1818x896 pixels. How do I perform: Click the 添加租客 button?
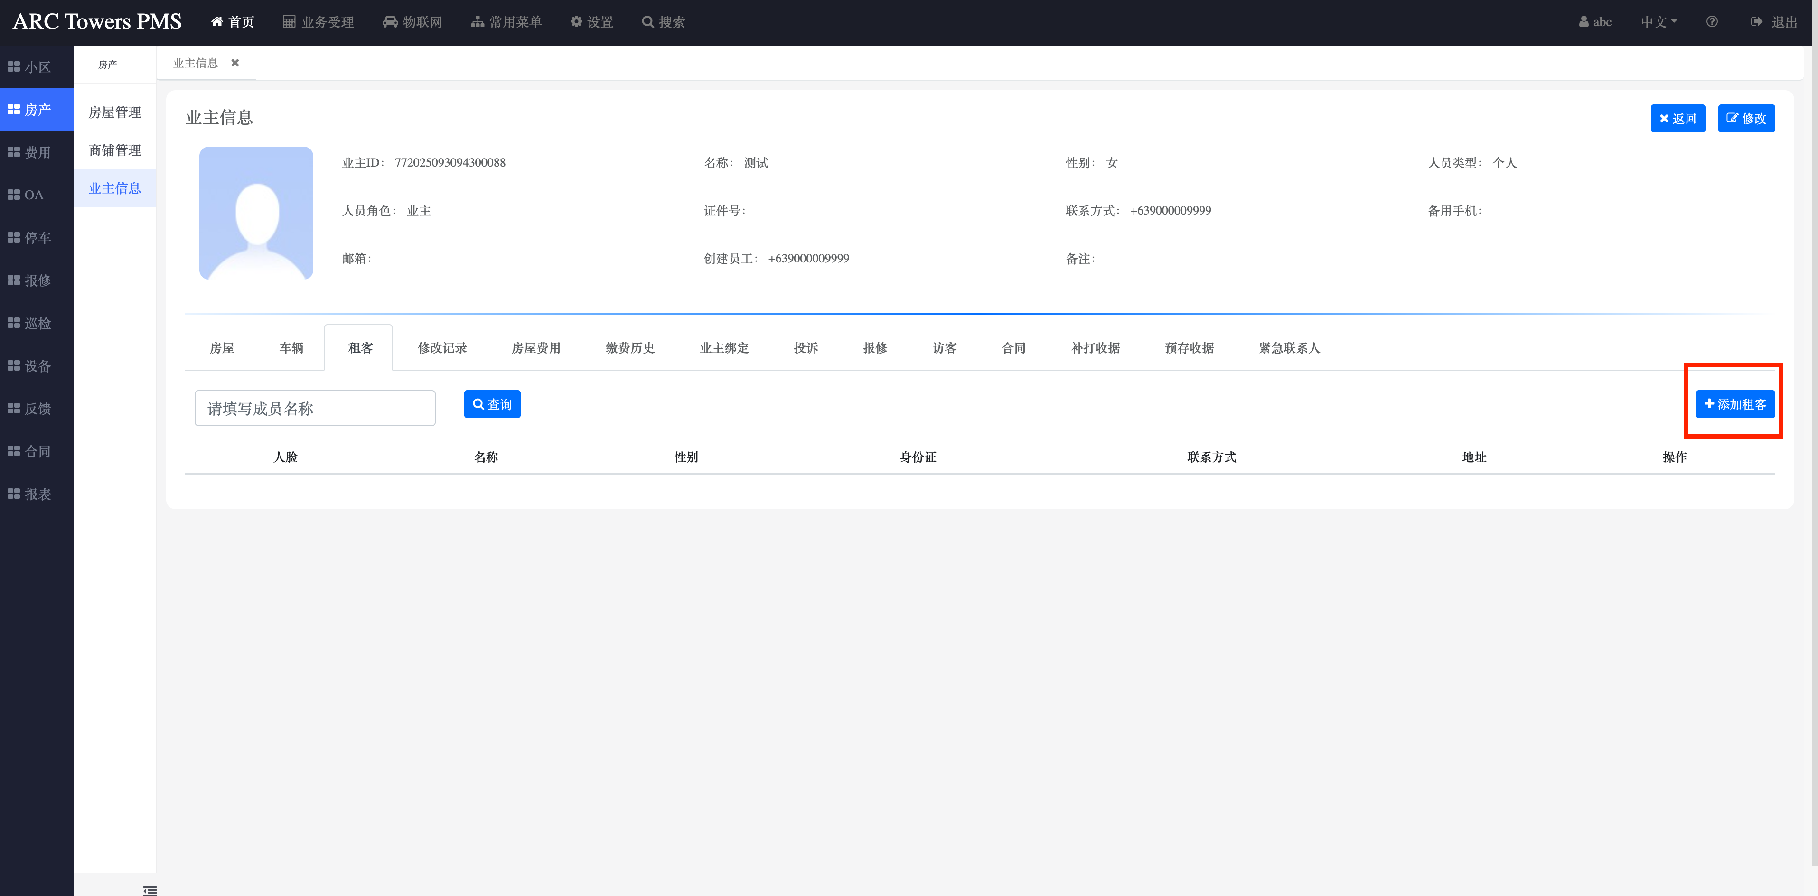1735,404
